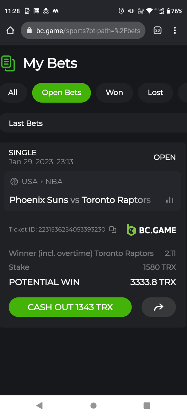
Task: View the Lost bets tab
Action: [155, 93]
